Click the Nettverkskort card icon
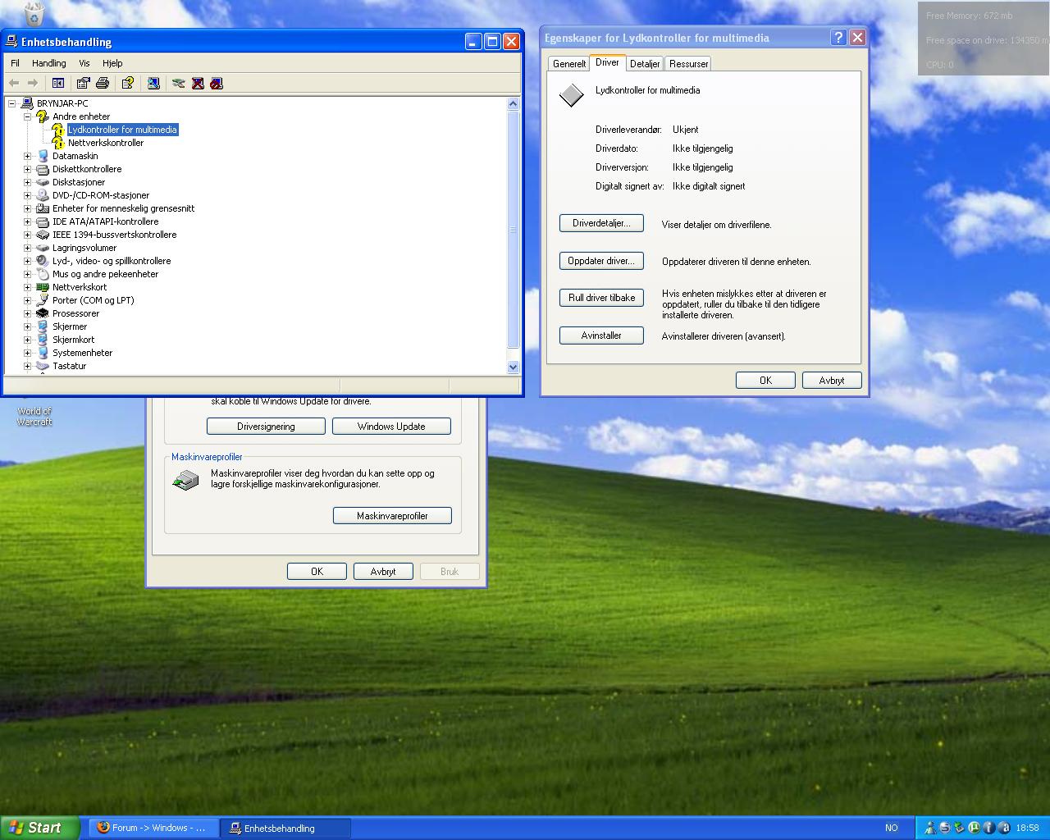Viewport: 1050px width, 840px height. coord(43,287)
